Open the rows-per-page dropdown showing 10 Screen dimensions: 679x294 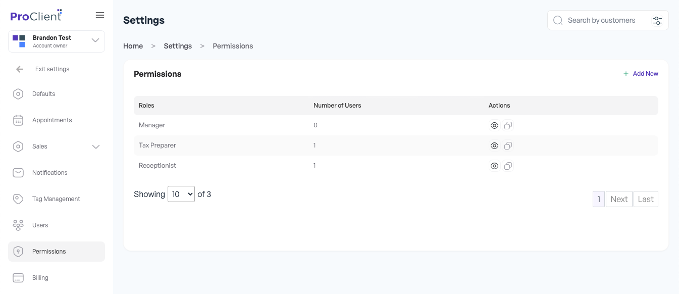[x=181, y=194]
